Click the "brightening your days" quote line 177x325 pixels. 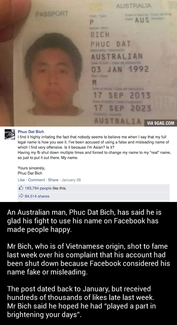click(44, 315)
